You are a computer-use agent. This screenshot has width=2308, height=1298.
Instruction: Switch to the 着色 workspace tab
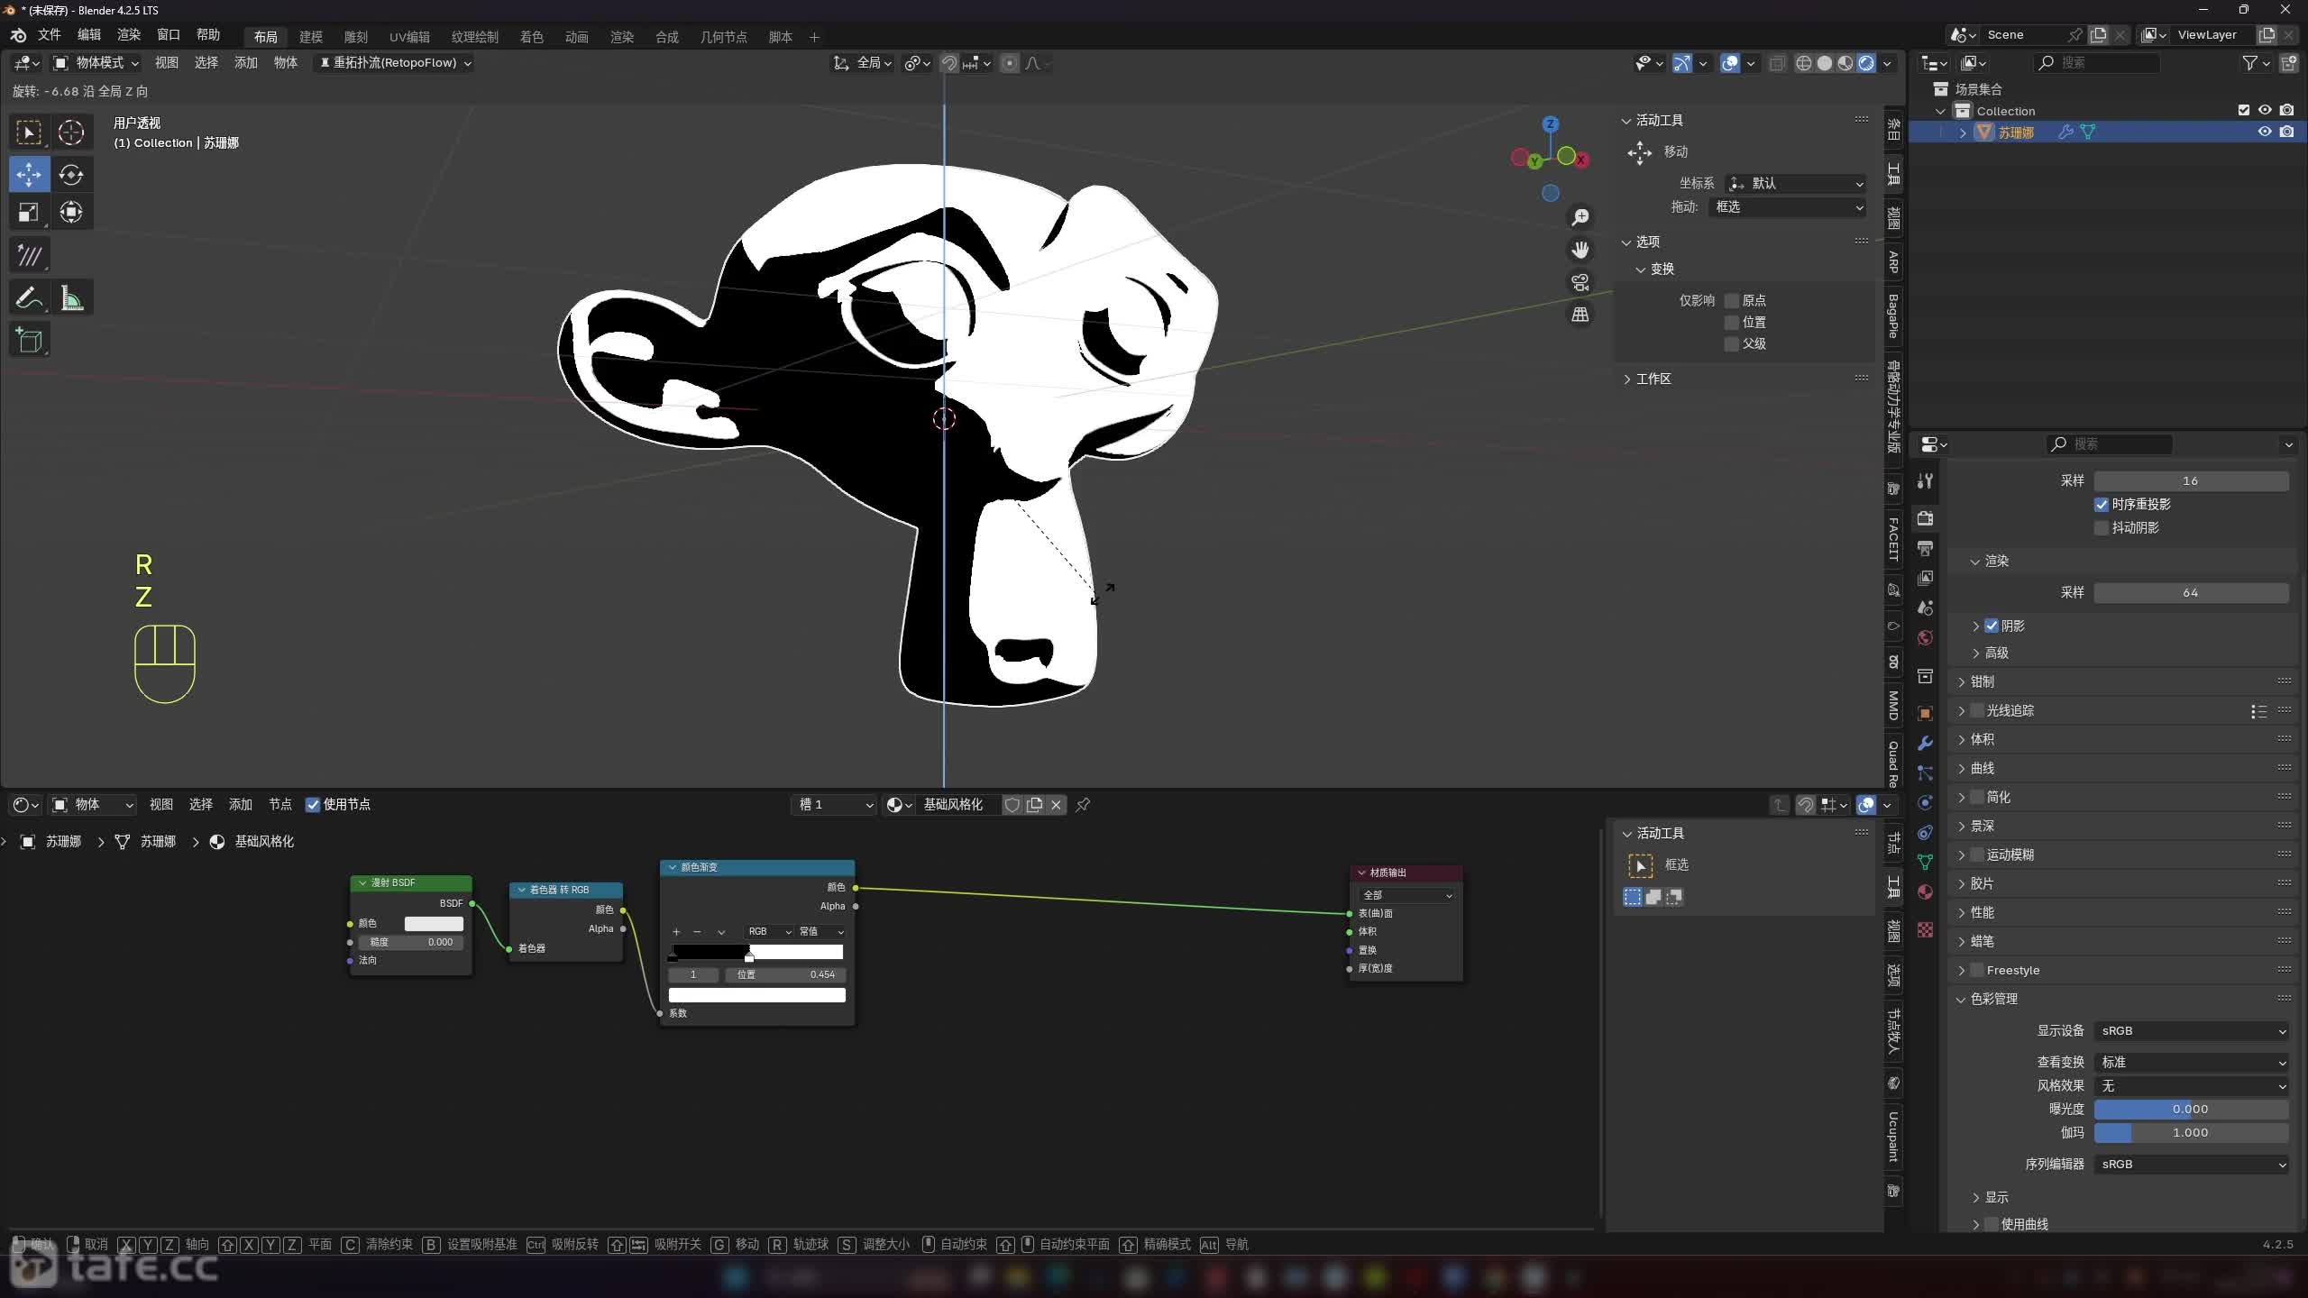point(531,37)
